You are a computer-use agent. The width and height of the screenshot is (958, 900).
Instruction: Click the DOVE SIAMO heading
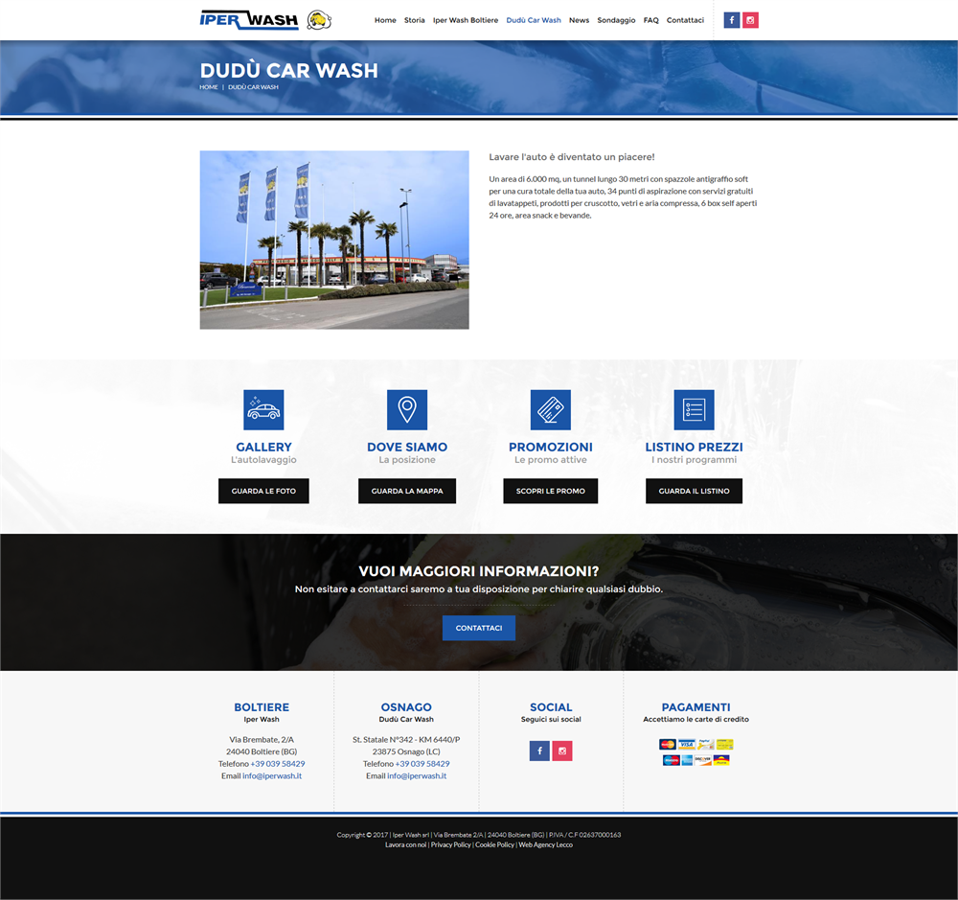(x=407, y=447)
